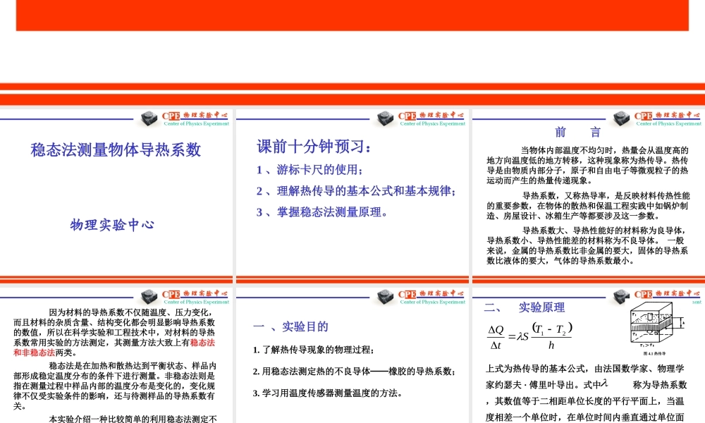Click the cube logo on the 实验目的 slide

click(385, 297)
